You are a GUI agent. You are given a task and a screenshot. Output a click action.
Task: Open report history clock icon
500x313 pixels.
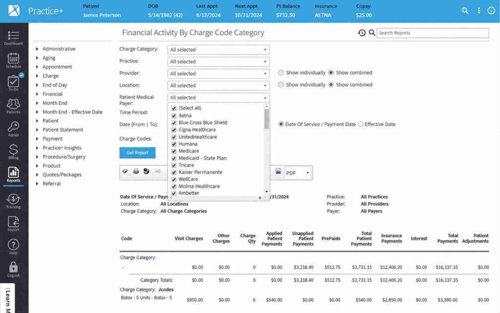coord(362,33)
